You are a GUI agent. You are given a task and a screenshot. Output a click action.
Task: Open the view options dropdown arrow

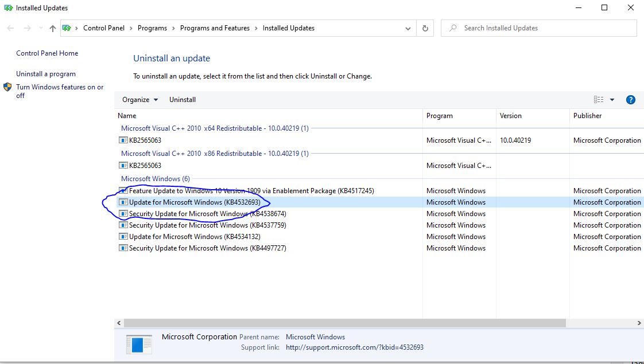(x=612, y=100)
